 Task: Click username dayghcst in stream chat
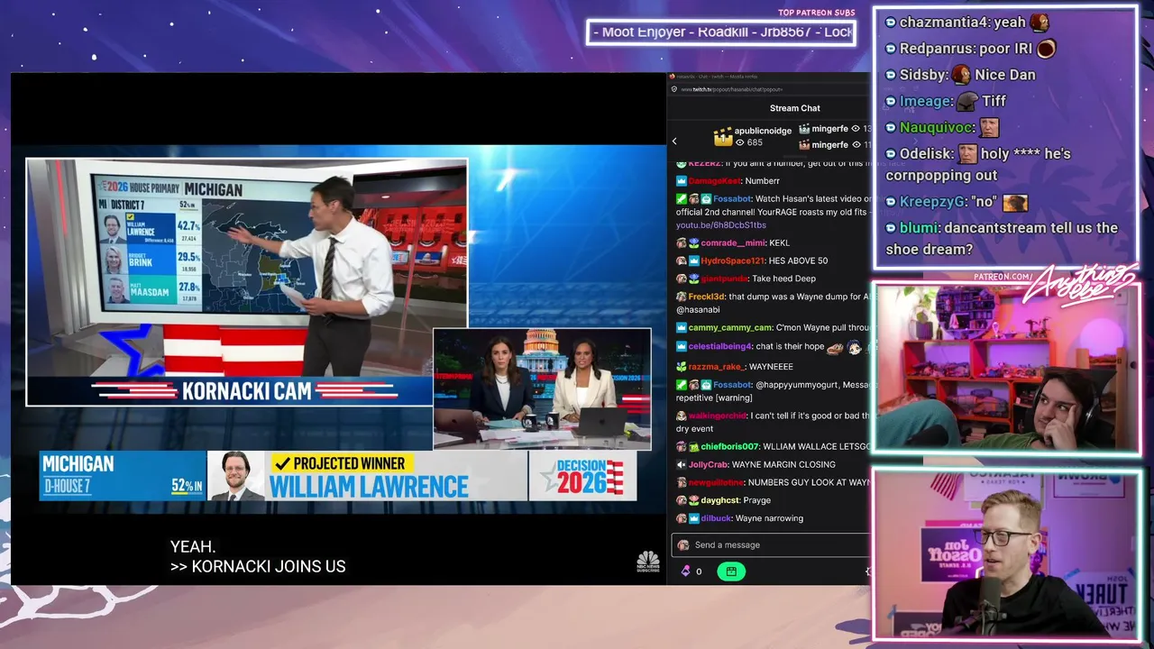point(720,500)
